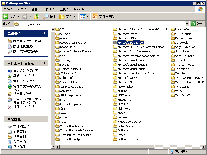Click e-mail this folder's files icon

click(9, 99)
